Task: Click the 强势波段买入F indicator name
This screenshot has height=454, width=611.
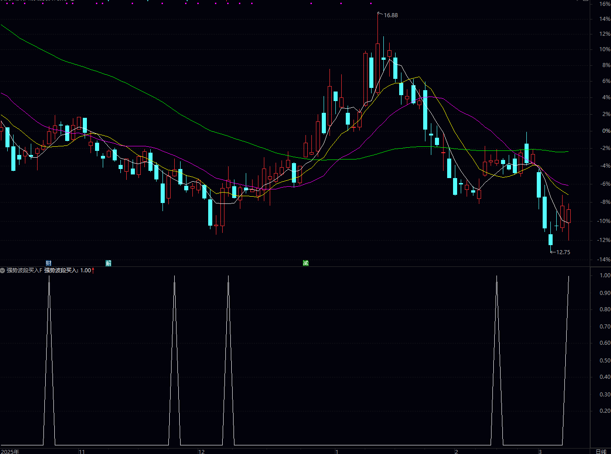Action: click(x=24, y=270)
